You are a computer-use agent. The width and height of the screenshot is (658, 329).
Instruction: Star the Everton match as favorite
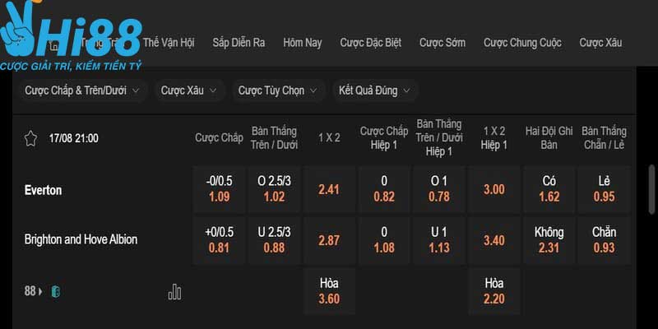[x=30, y=138]
